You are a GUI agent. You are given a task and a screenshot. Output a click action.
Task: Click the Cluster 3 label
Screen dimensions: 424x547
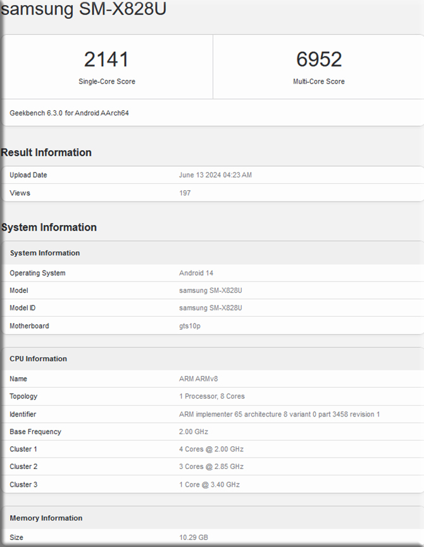click(23, 484)
